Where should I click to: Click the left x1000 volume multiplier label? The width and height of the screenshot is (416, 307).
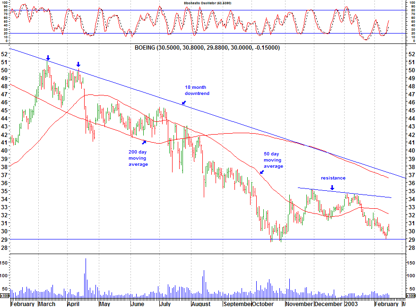click(5, 295)
